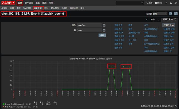
Task: Collapse time selector via clock tab
Action: (x=169, y=19)
